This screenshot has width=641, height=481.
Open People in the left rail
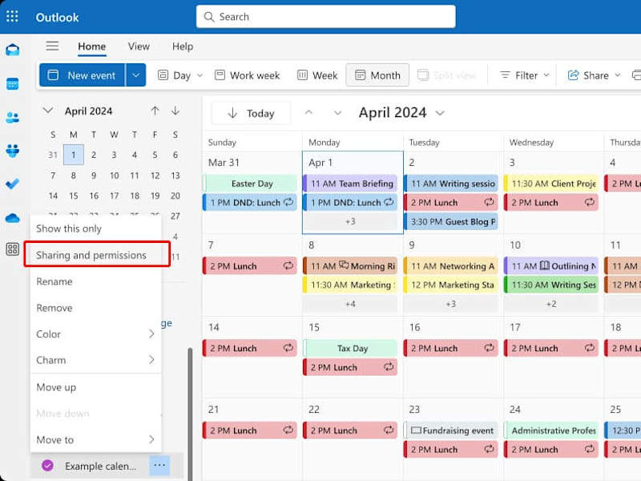[13, 118]
